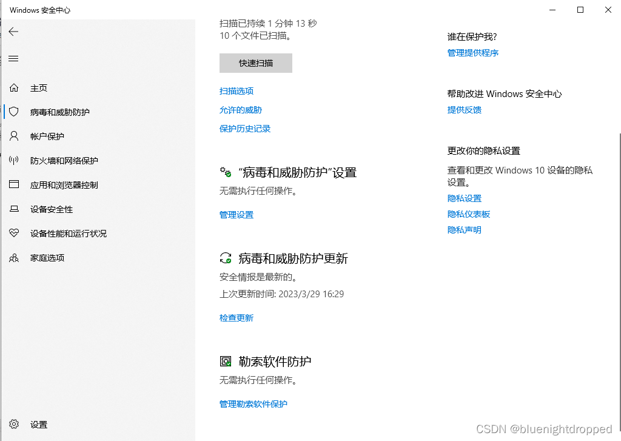Click text 扫描已持续 1 分钟 13 秒

(268, 24)
